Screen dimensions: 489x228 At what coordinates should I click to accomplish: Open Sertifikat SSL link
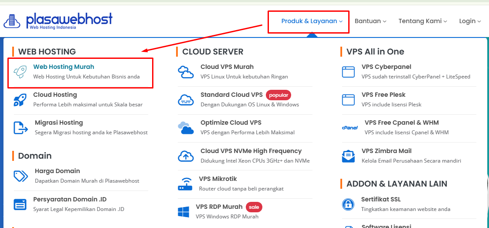coord(381,199)
